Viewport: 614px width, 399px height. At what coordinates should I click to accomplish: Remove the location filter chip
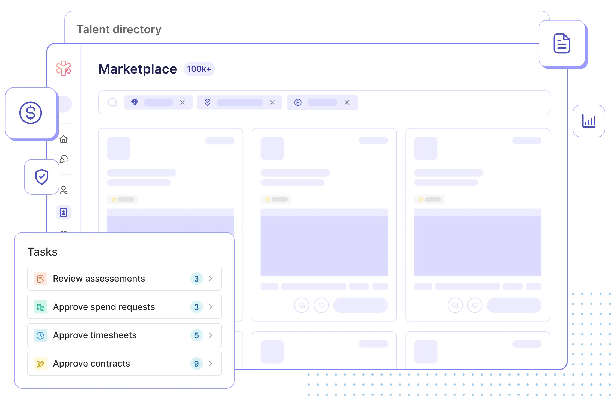coord(272,102)
